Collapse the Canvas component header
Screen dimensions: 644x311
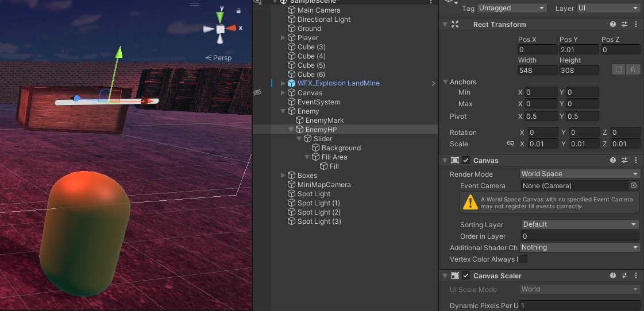point(445,161)
